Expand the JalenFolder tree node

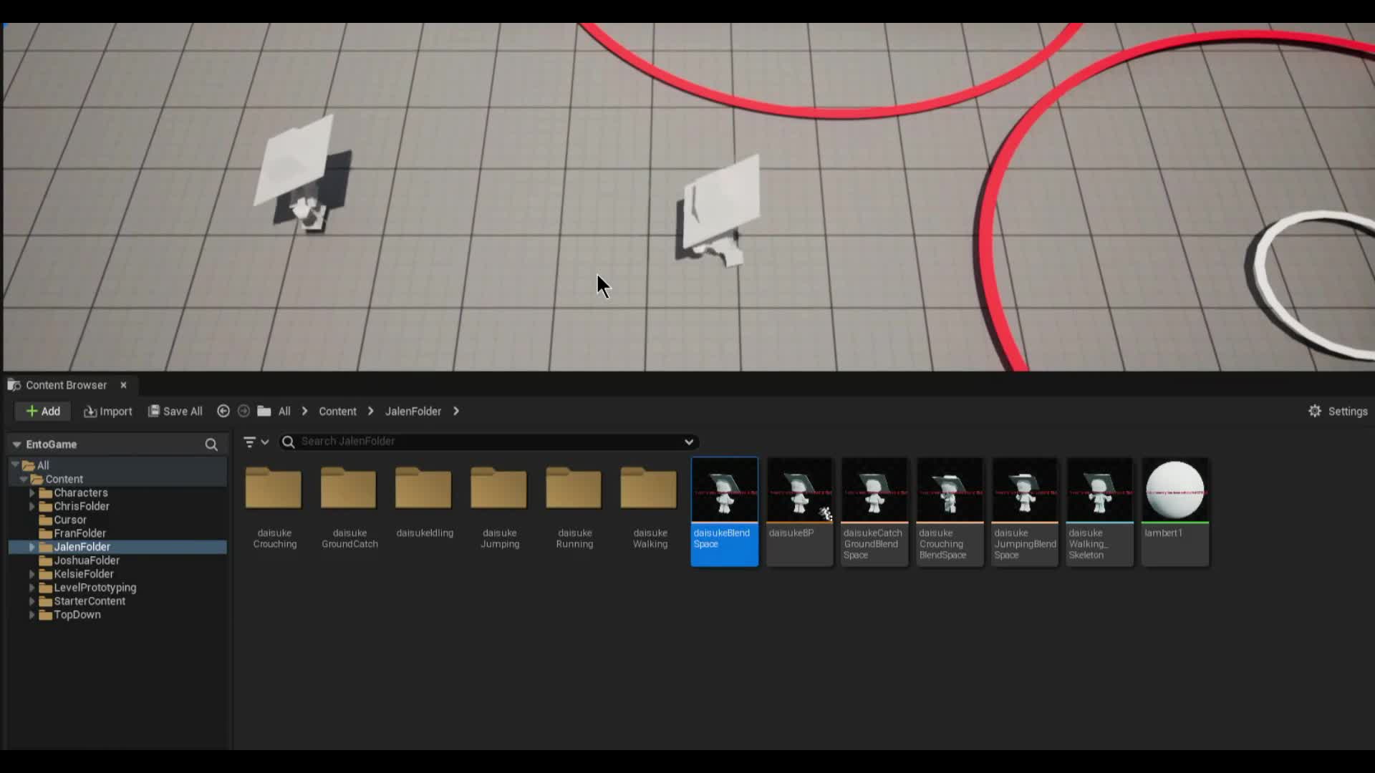click(x=32, y=547)
